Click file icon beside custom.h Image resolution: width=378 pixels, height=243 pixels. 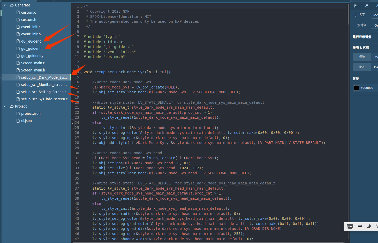[18, 20]
